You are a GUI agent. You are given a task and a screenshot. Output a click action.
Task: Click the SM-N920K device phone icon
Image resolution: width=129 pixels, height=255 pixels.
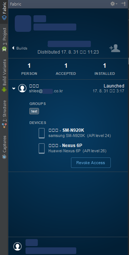tap(42, 133)
